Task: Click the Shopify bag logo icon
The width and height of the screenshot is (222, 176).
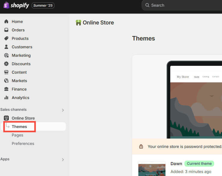Action: pyautogui.click(x=6, y=5)
